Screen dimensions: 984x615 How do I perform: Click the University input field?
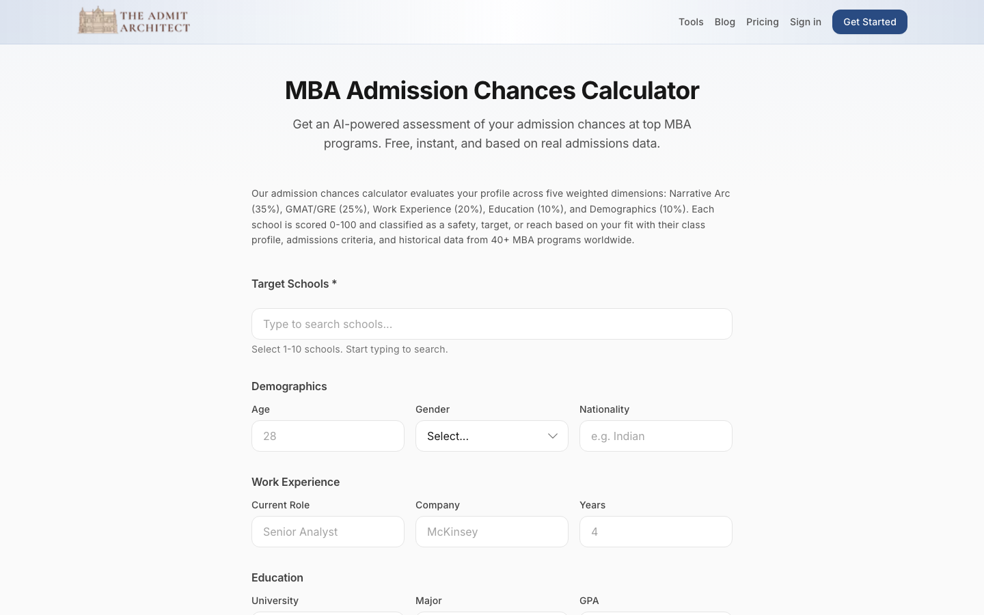[328, 614]
